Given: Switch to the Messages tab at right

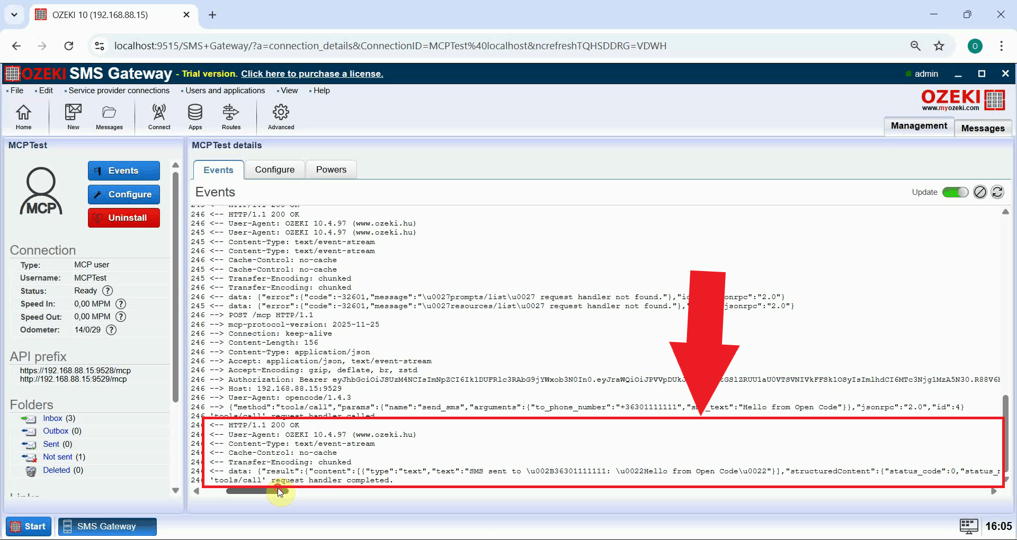Looking at the screenshot, I should click(x=983, y=128).
